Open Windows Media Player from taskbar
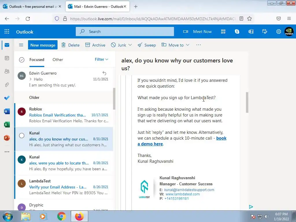The image size is (296, 222). (x=43, y=217)
